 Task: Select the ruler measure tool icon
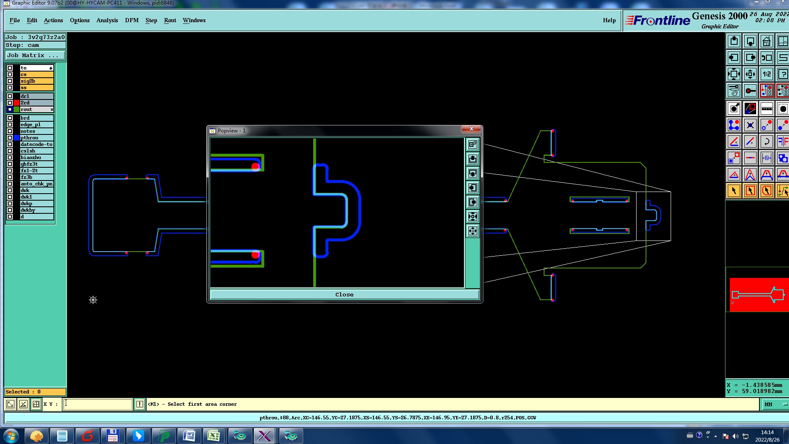(x=766, y=109)
